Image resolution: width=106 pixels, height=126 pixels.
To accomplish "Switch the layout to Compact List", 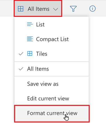I will click(52, 39).
